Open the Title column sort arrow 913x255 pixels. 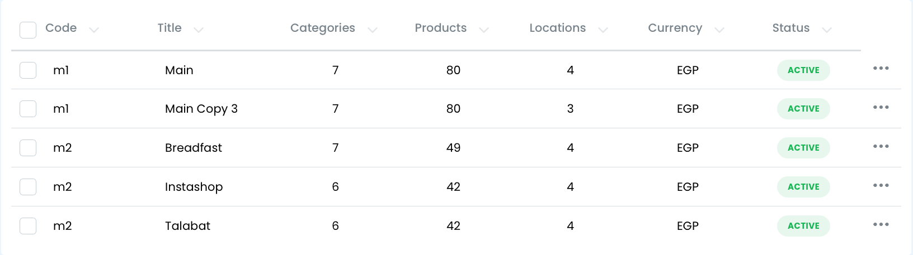click(199, 30)
